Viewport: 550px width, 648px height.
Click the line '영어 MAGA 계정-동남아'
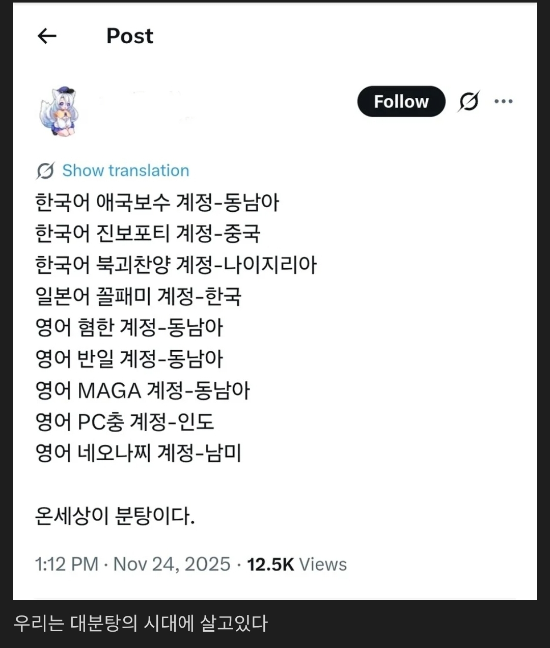point(143,390)
